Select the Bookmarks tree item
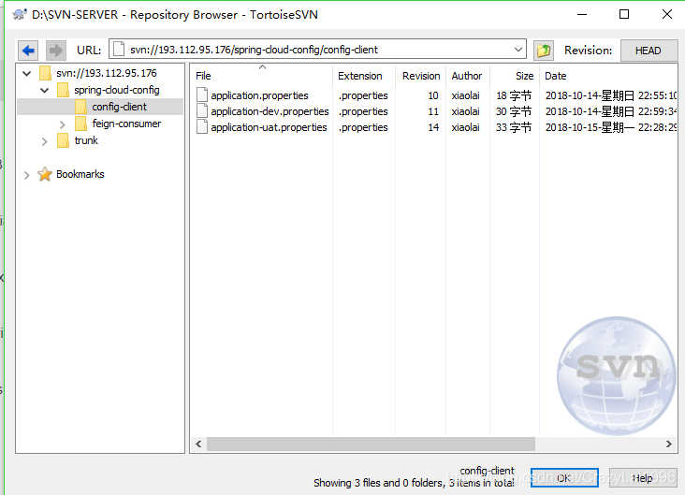 80,174
